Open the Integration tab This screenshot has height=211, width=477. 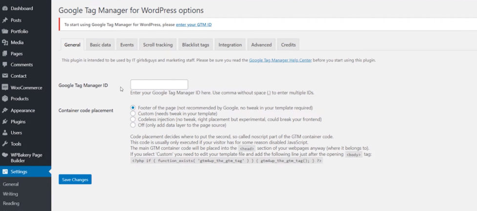click(x=230, y=45)
